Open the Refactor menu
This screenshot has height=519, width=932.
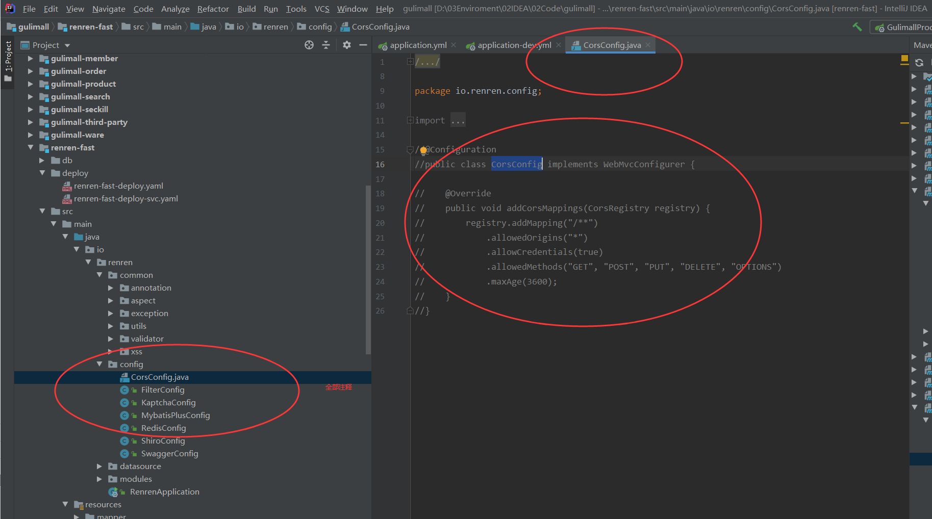coord(213,9)
